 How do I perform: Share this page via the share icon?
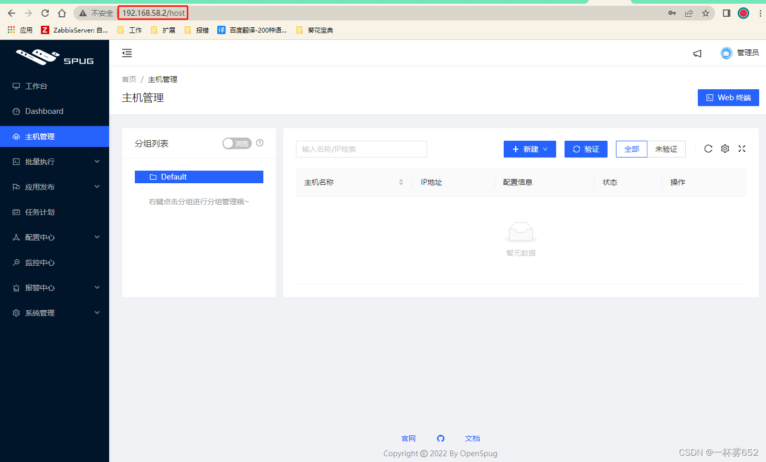point(689,13)
